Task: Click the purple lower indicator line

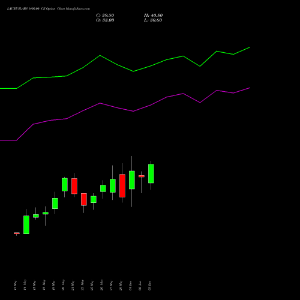Action: pyautogui.click(x=133, y=111)
